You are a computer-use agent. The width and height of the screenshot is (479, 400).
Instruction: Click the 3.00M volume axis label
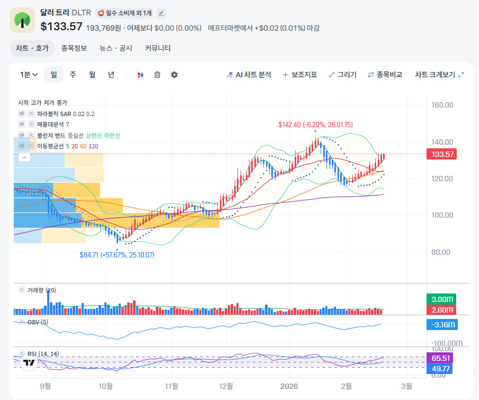point(441,299)
